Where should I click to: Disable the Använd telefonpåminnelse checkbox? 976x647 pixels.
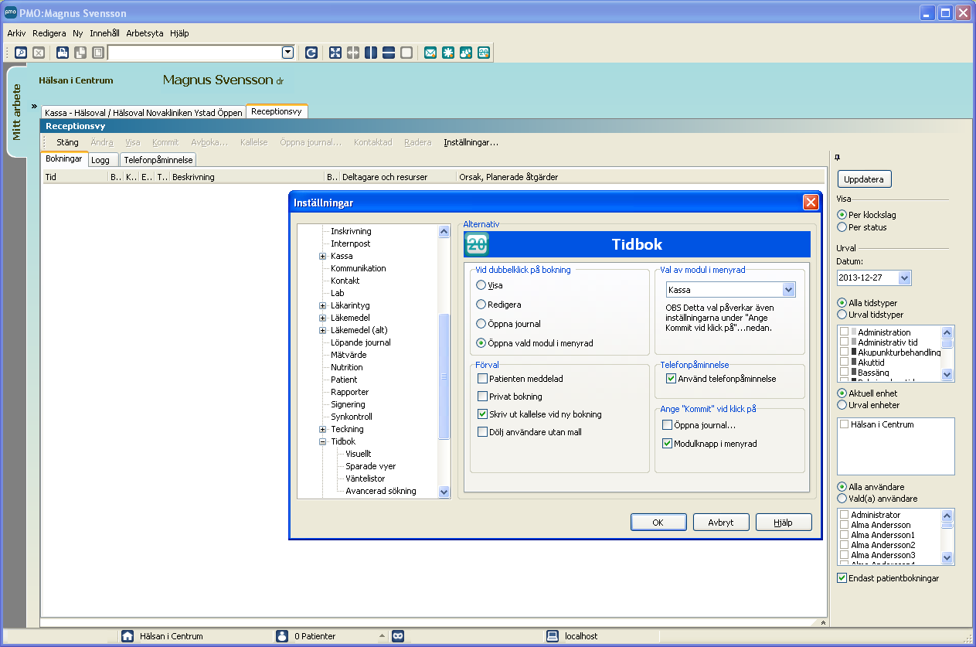coord(671,379)
